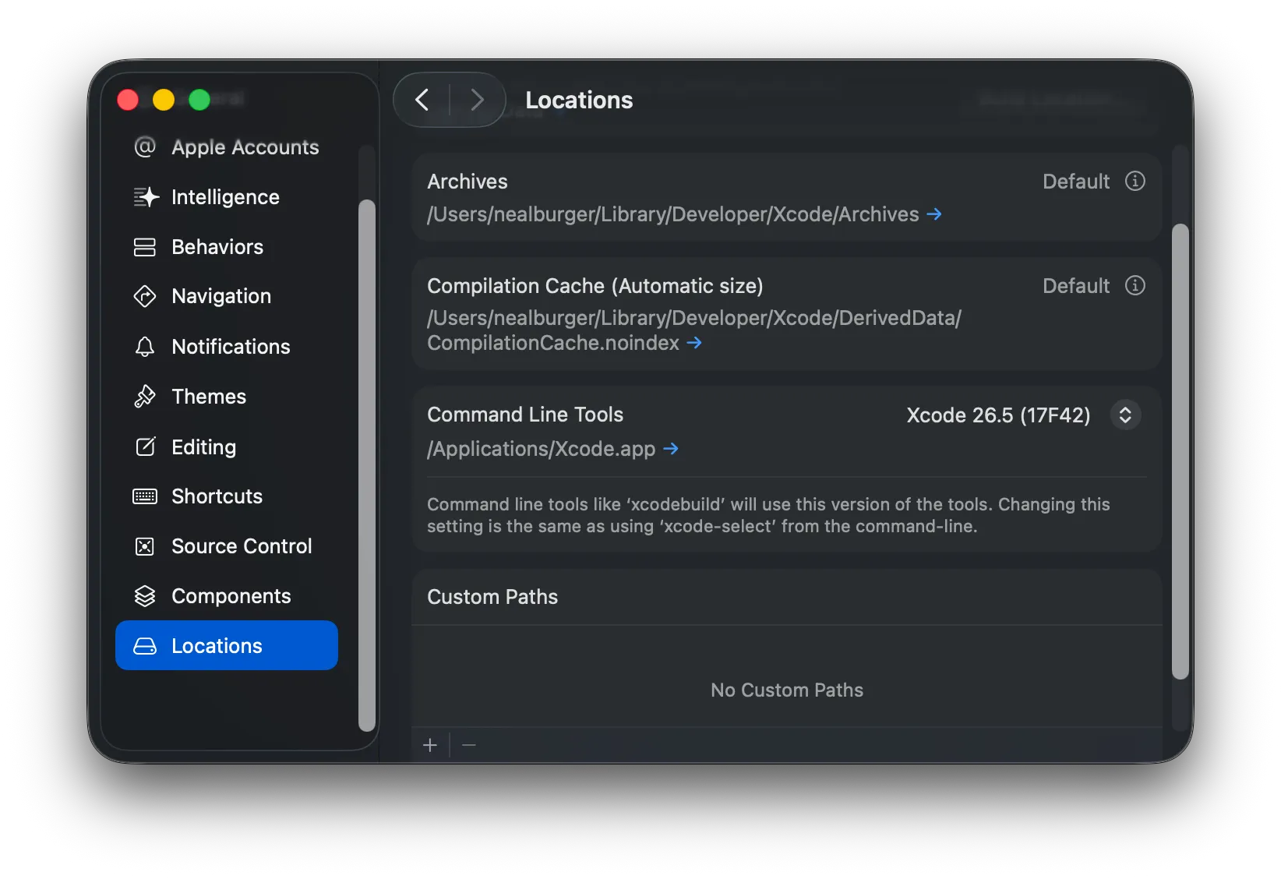Click the xcodebuild description text

pyautogui.click(x=768, y=515)
